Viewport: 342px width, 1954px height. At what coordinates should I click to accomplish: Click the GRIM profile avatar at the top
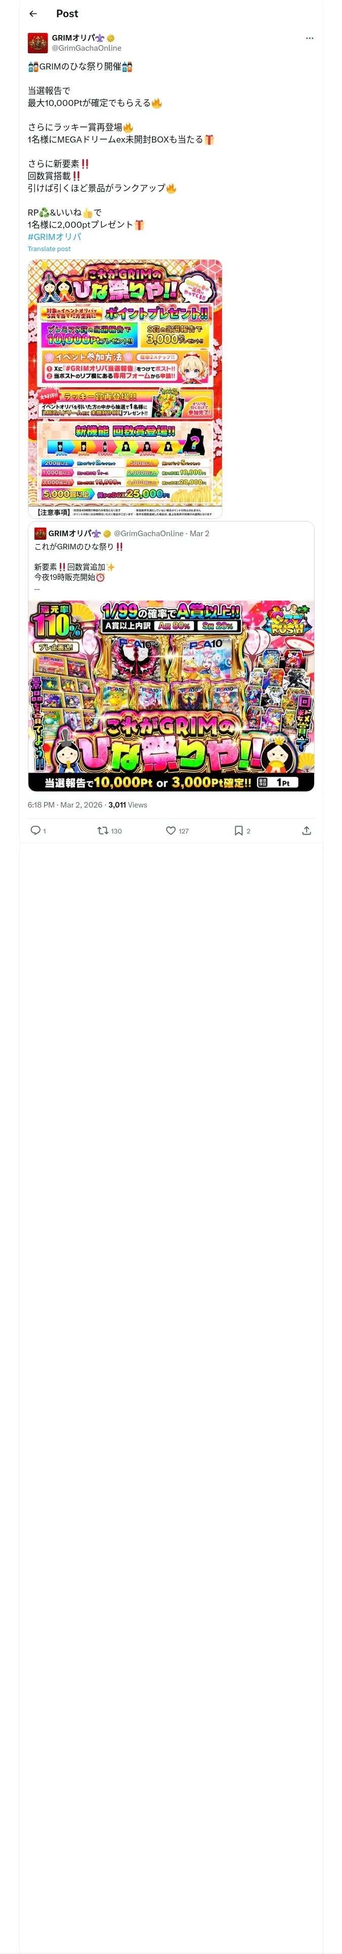(38, 43)
